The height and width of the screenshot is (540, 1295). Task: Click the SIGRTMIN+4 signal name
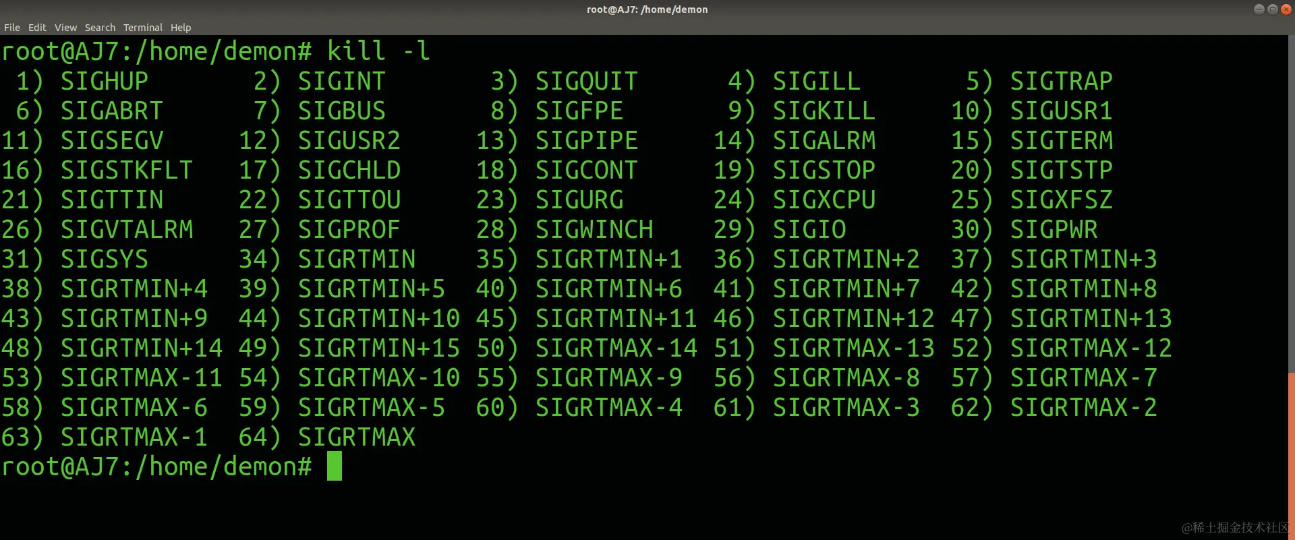coord(134,289)
